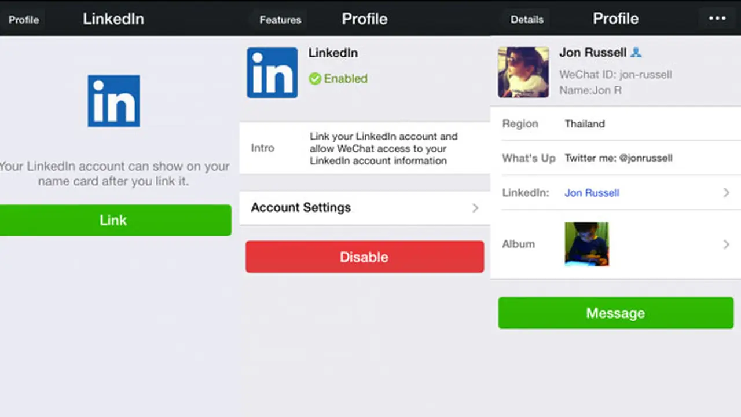Image resolution: width=741 pixels, height=417 pixels.
Task: Tap the contact icon next to Jon Russell
Action: coord(636,53)
